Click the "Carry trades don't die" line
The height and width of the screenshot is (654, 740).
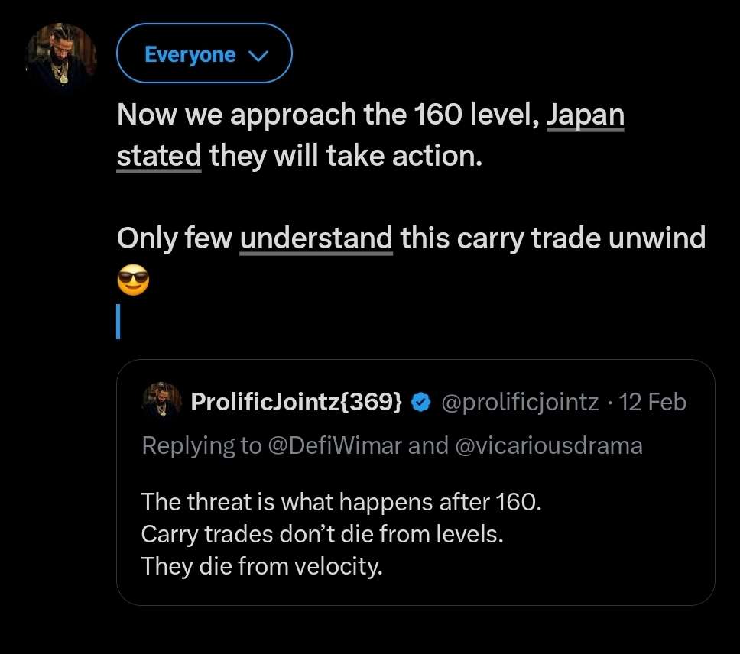(322, 534)
